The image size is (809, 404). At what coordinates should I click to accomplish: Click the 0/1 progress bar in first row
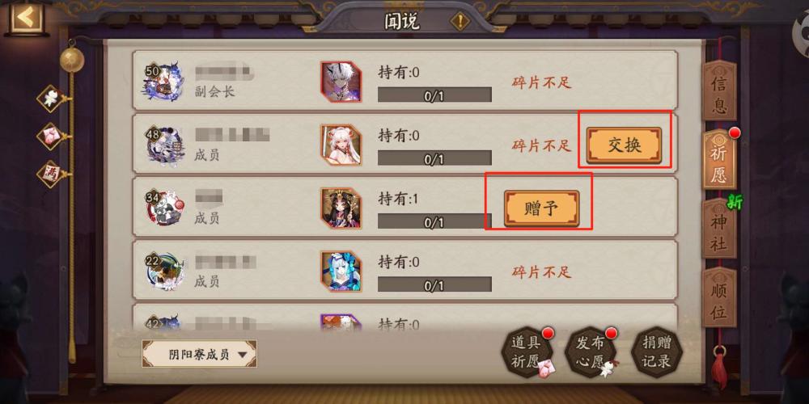tap(434, 95)
